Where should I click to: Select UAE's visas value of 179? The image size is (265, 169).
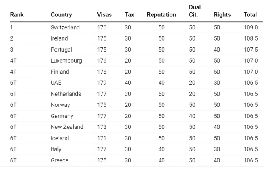102,83
